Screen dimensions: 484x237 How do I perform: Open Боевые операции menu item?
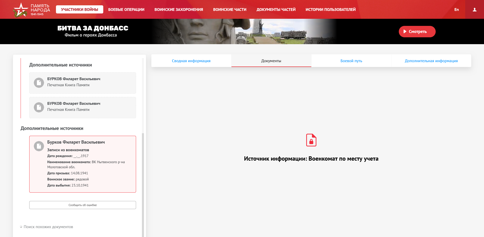pyautogui.click(x=126, y=10)
